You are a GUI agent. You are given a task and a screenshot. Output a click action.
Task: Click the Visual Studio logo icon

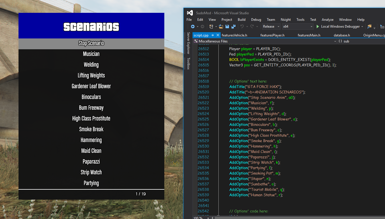pos(190,13)
